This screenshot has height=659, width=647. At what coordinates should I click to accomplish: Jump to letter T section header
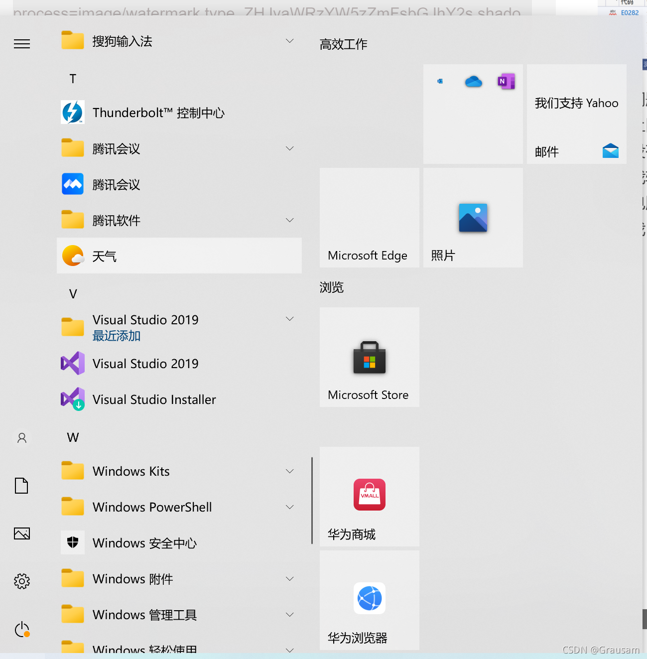[x=73, y=79]
